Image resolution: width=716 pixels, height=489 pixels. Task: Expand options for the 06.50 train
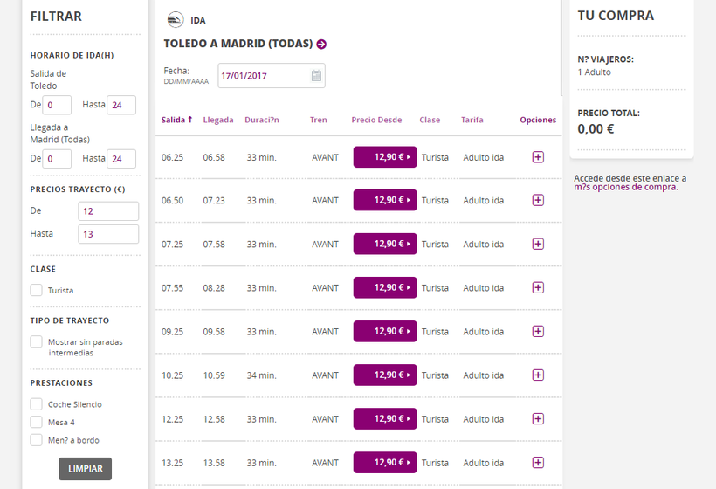coord(538,200)
